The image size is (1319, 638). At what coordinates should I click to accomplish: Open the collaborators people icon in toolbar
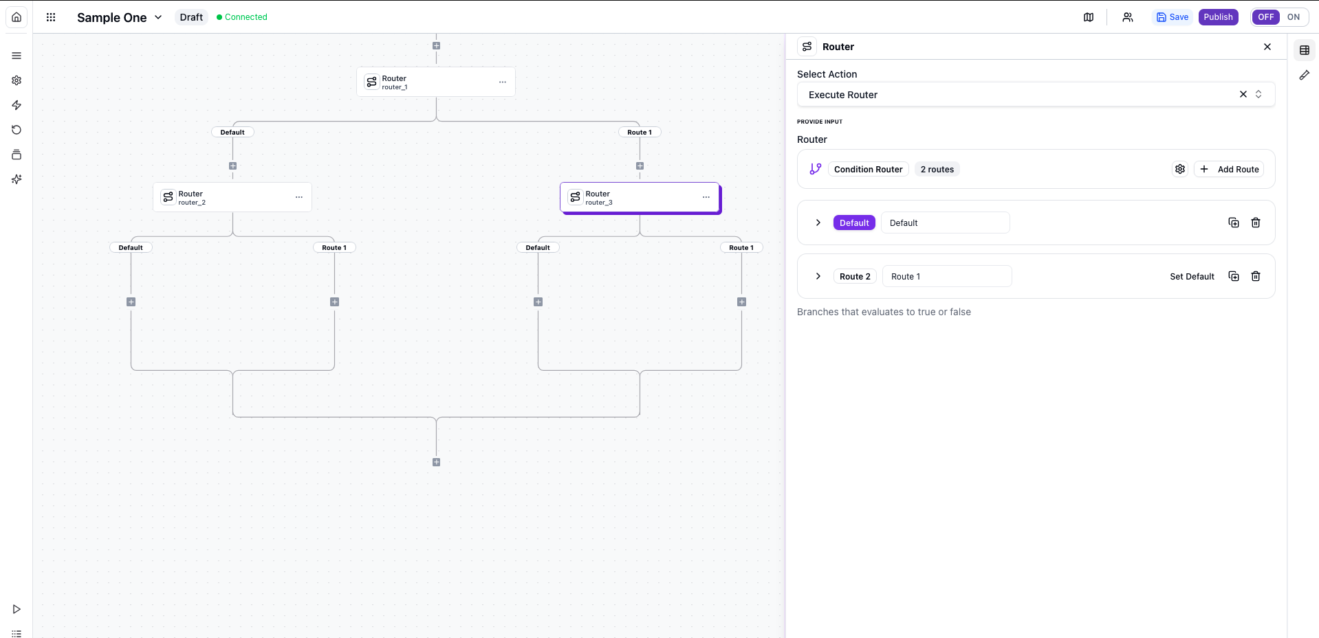tap(1127, 17)
